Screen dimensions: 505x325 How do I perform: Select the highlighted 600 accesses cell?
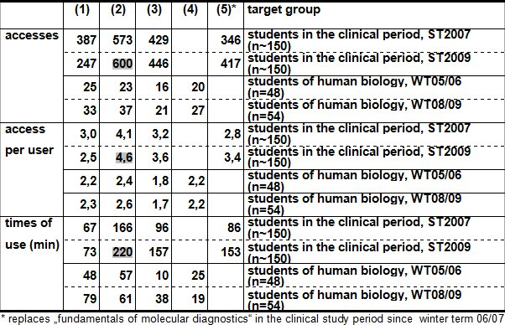122,64
